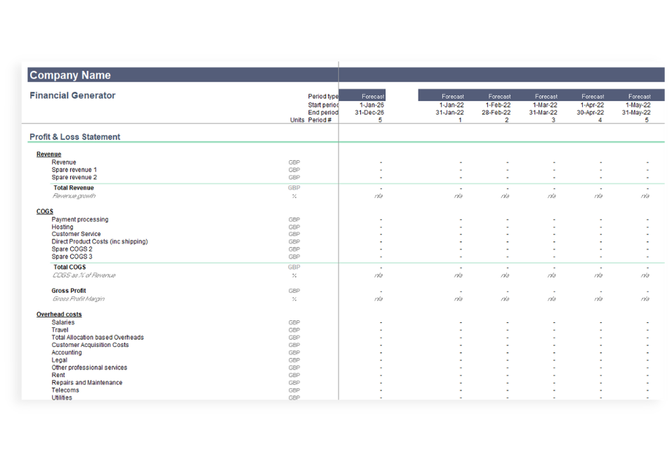Select the 28-Feb-22 end period cell

click(496, 112)
